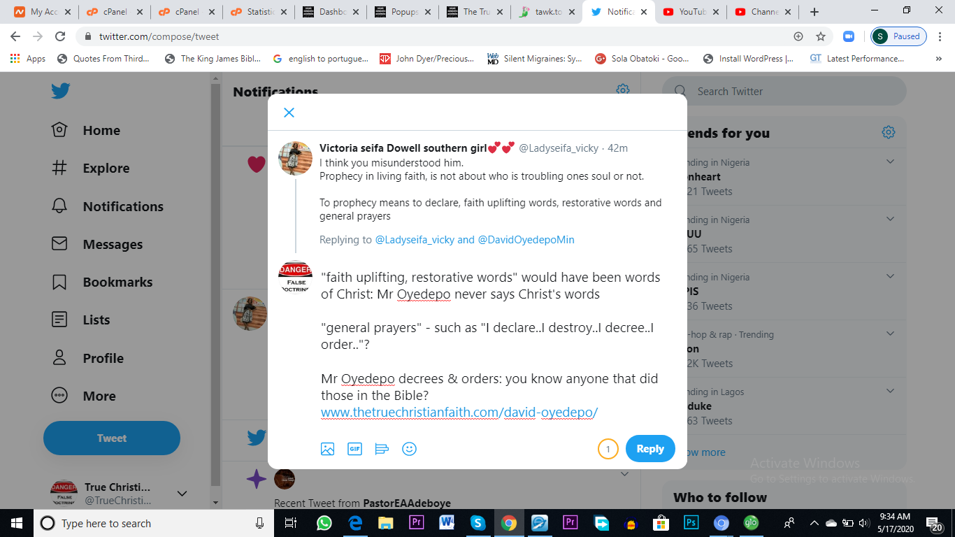Add a poll to the reply

point(382,449)
